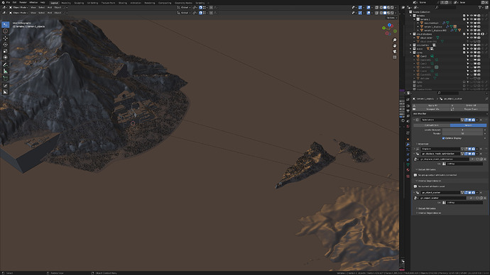The width and height of the screenshot is (490, 275).
Task: Collapse the Subdivision modifier panel
Action: pos(415,120)
